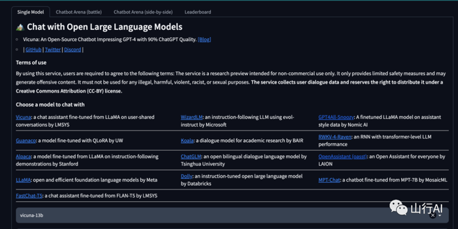Click the dropdown arrow of model selector

point(440,216)
